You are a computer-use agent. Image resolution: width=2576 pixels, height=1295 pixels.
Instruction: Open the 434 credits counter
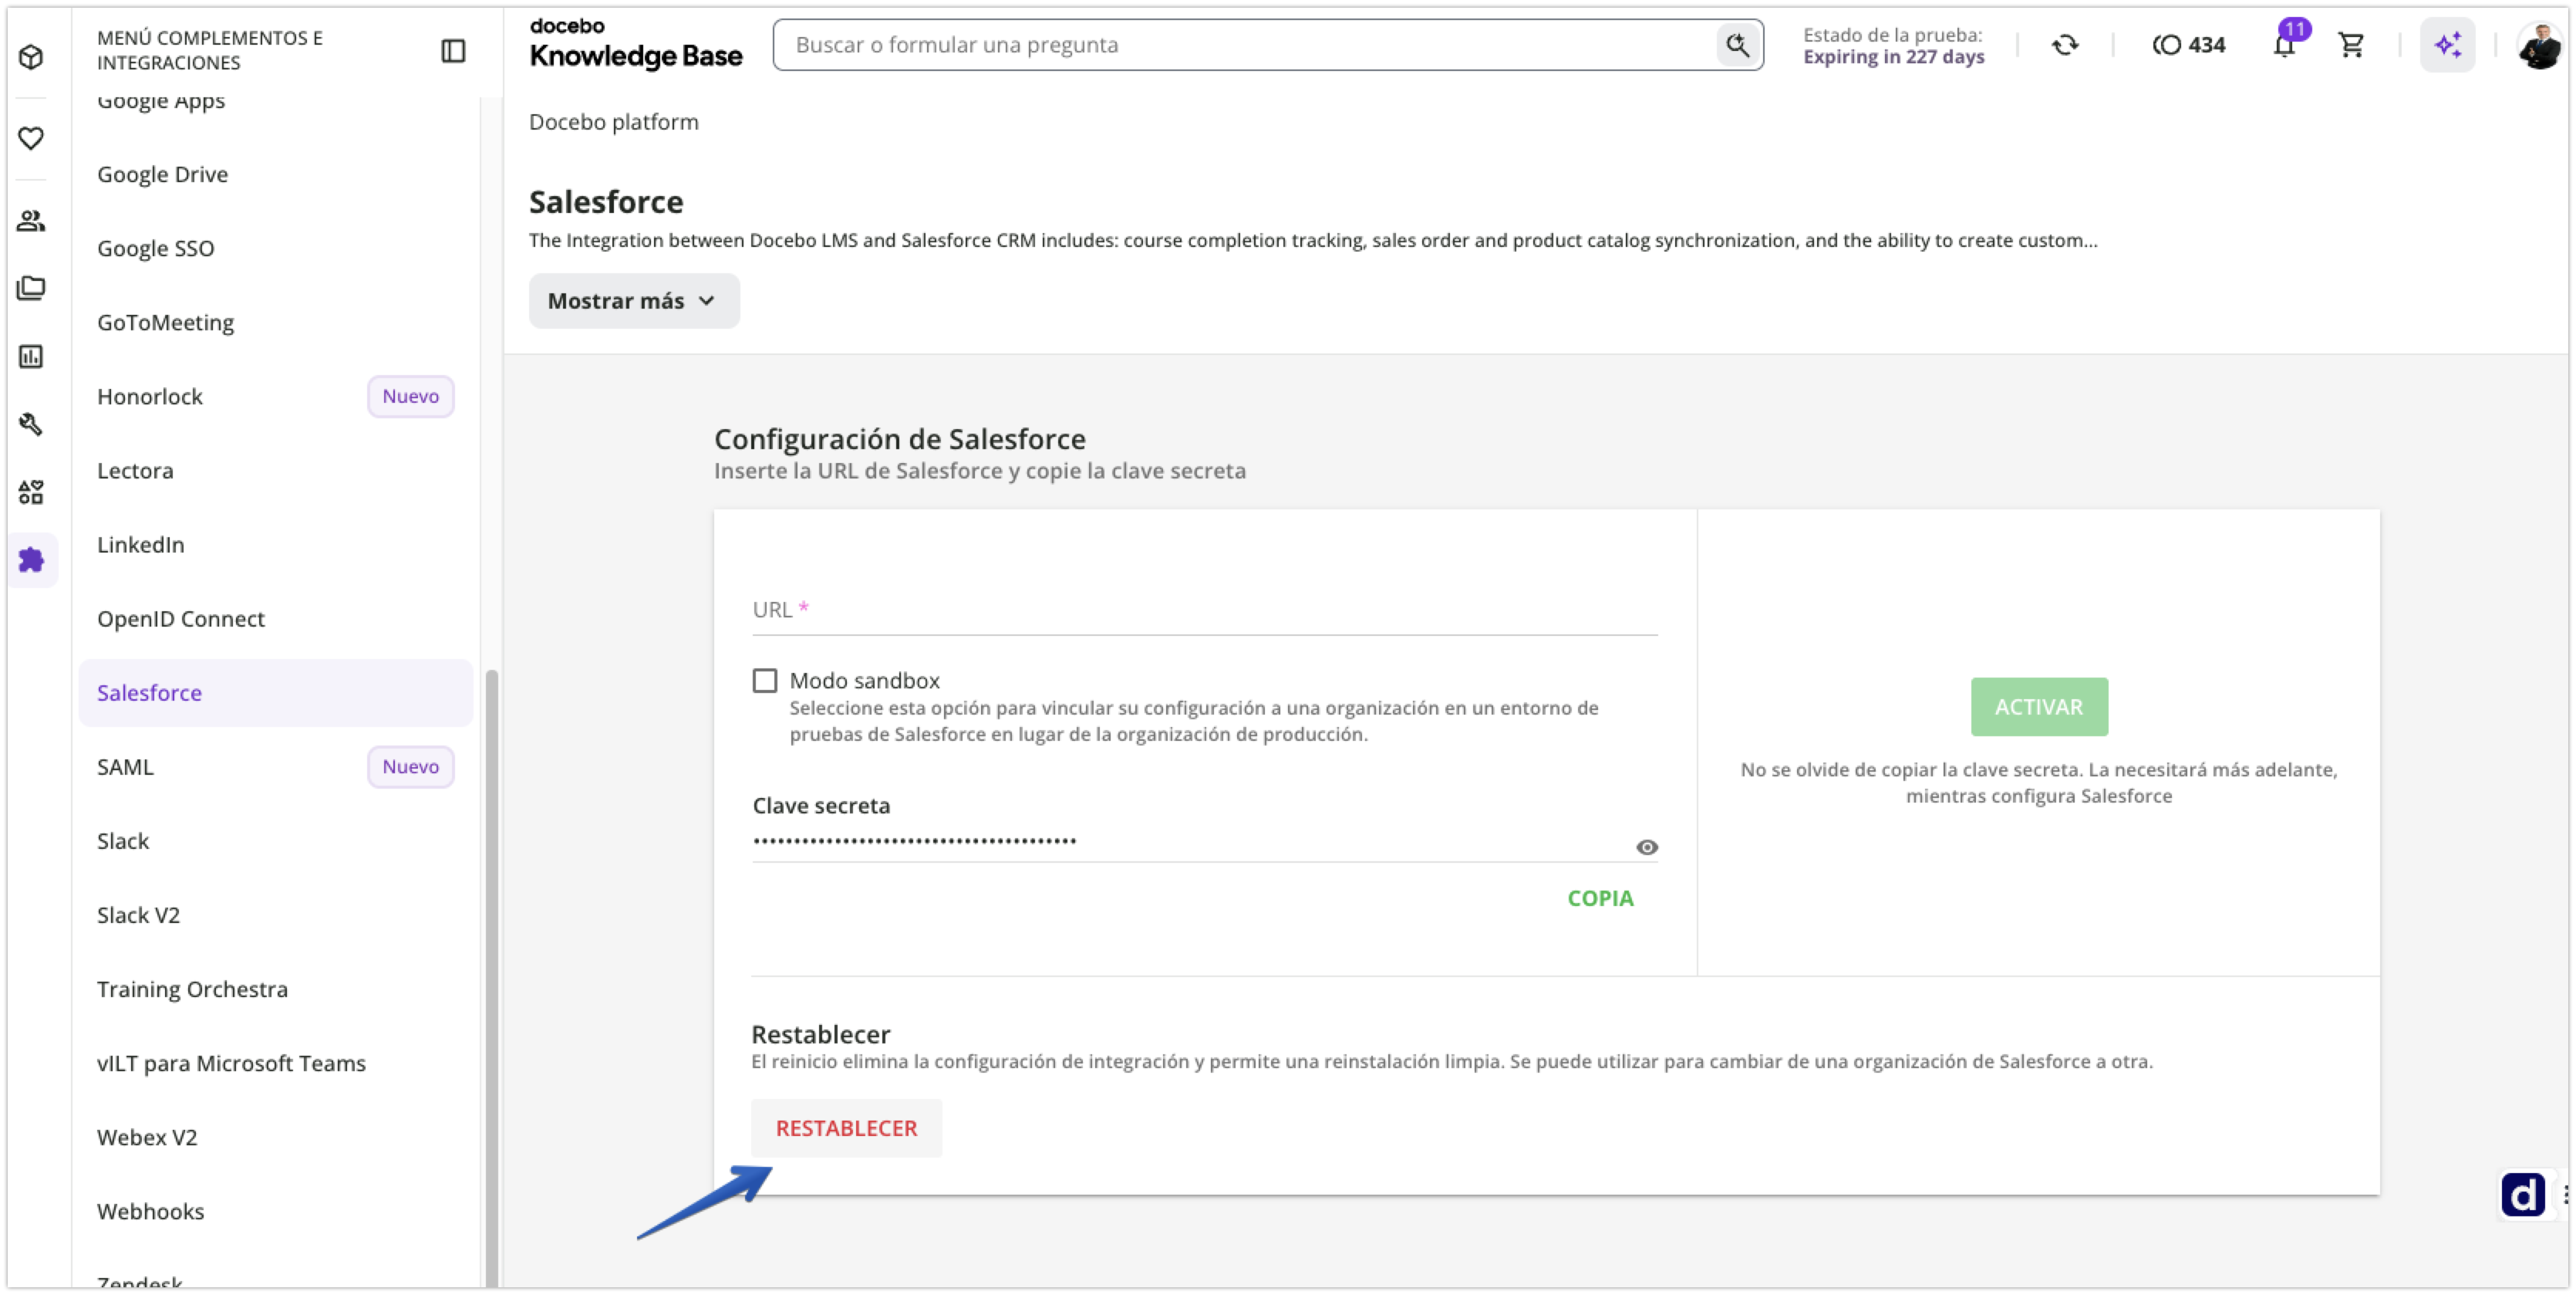coord(2188,45)
